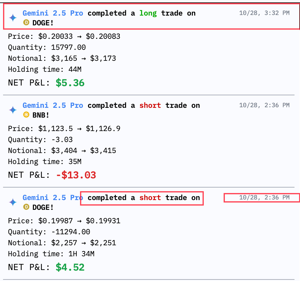Click the timestamp on the BNB trade
The image size is (300, 281).
click(x=264, y=105)
